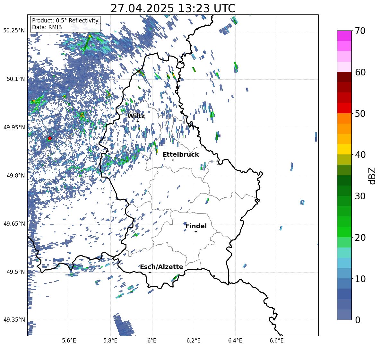The image size is (380, 347).
Task: Click the Ettelbruck city label
Action: pyautogui.click(x=181, y=155)
